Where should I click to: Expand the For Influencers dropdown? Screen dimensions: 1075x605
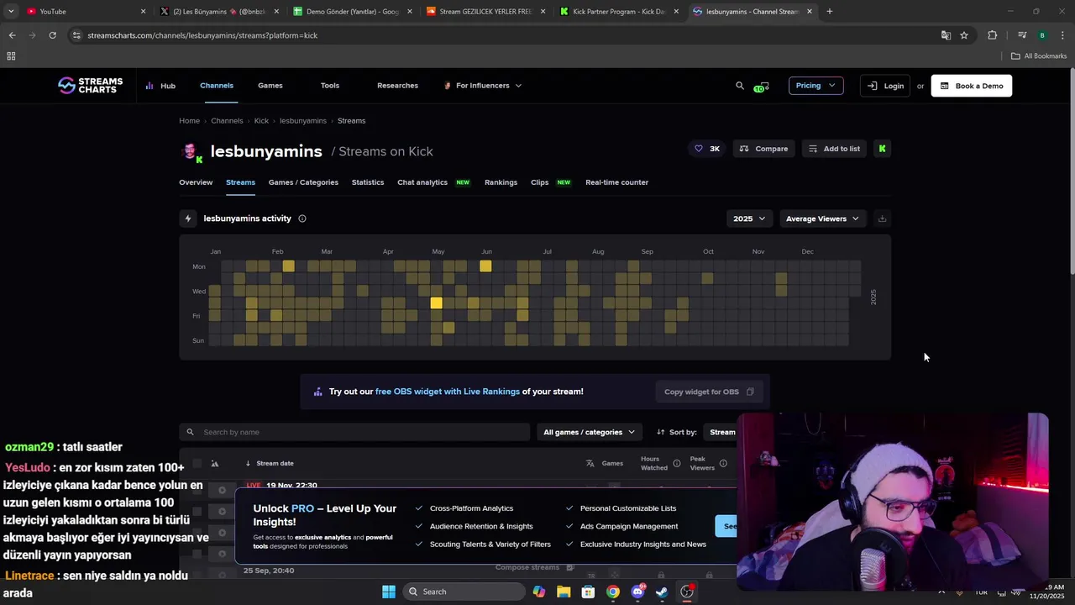point(483,86)
